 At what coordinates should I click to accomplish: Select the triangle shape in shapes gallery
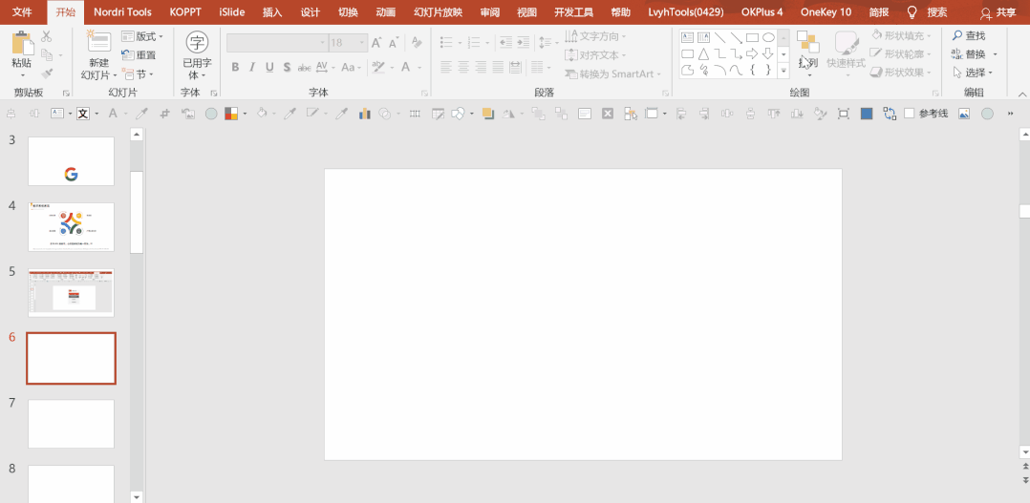point(703,53)
